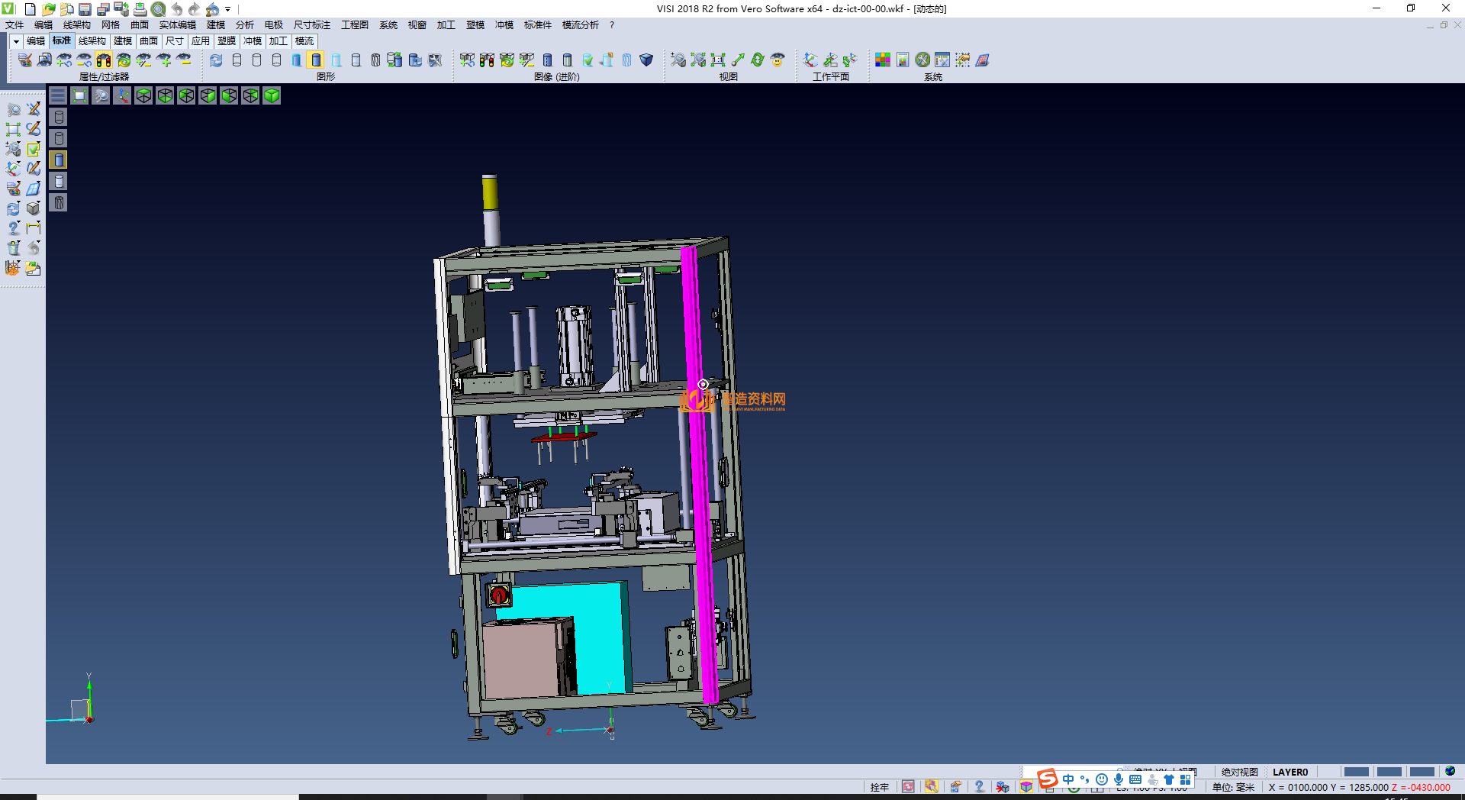This screenshot has height=800, width=1465.
Task: Click the 绝对视图 status bar button
Action: coord(1239,772)
